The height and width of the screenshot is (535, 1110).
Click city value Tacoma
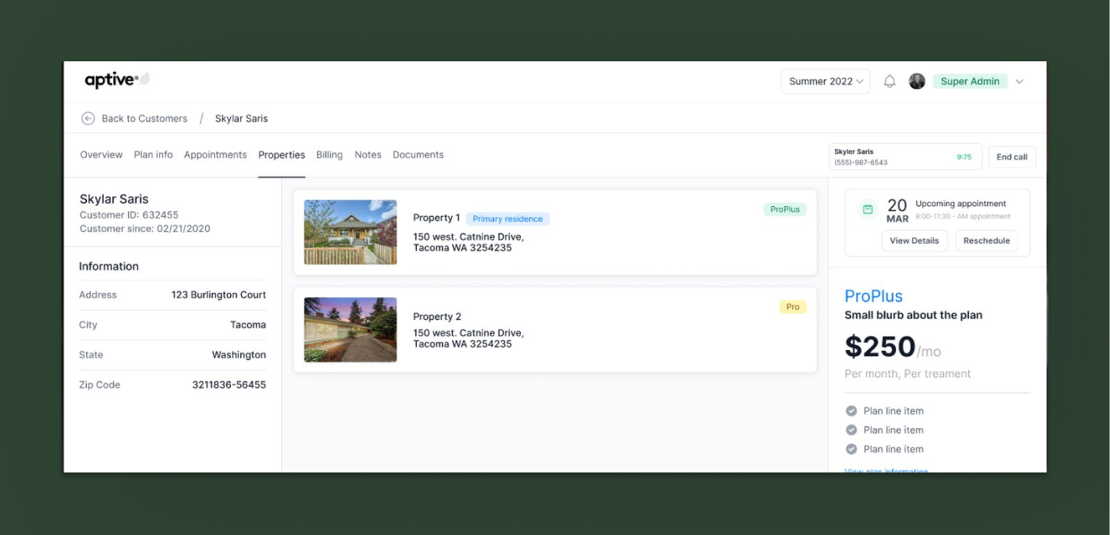248,325
